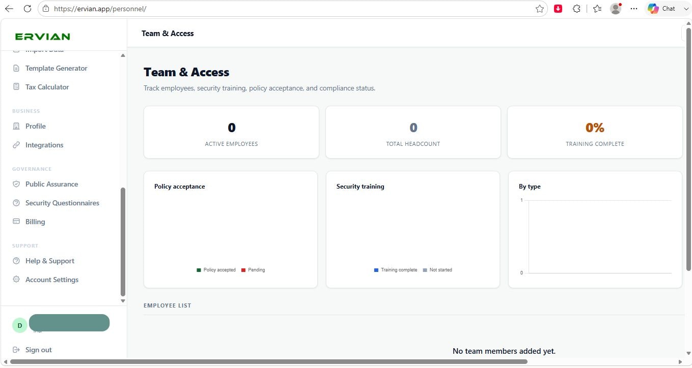Bookmark page with the star icon

coord(540,9)
